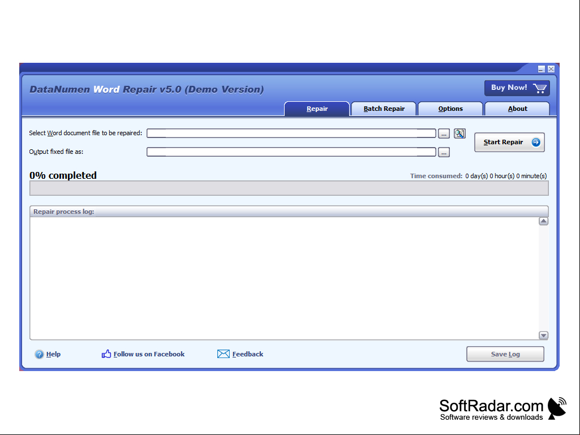580x435 pixels.
Task: Click the repair progress bar
Action: (x=289, y=188)
